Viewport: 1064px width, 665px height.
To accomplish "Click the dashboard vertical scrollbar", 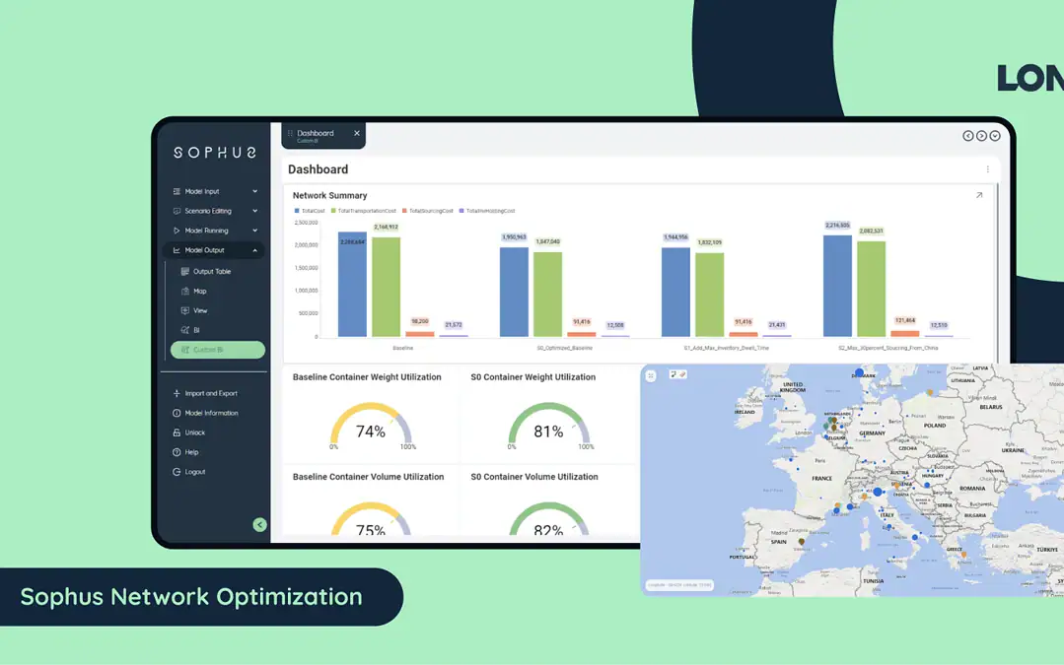I will [x=997, y=271].
